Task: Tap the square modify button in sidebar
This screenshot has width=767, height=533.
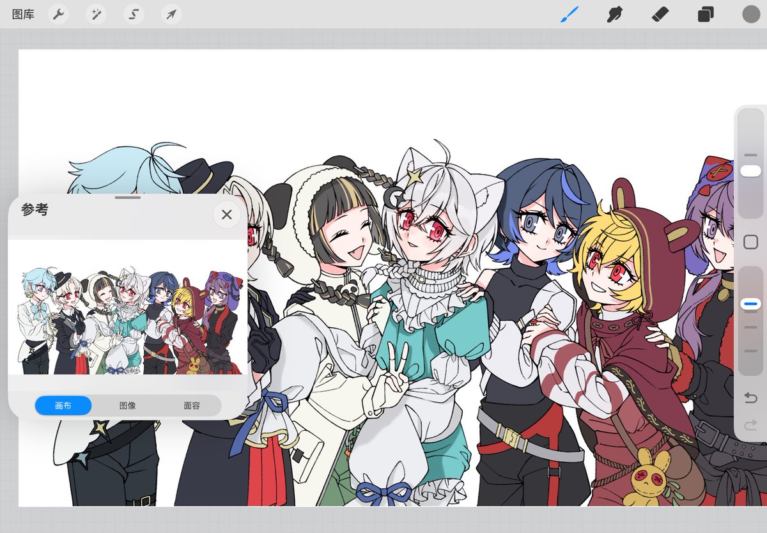Action: (751, 242)
